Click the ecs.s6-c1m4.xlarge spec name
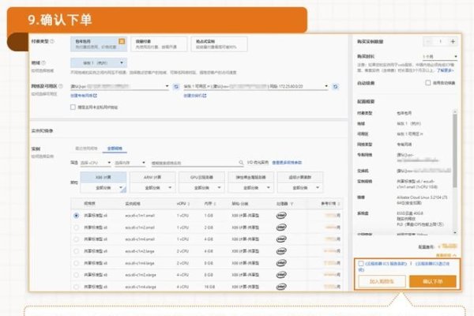This screenshot has height=316, width=474. coord(141,287)
